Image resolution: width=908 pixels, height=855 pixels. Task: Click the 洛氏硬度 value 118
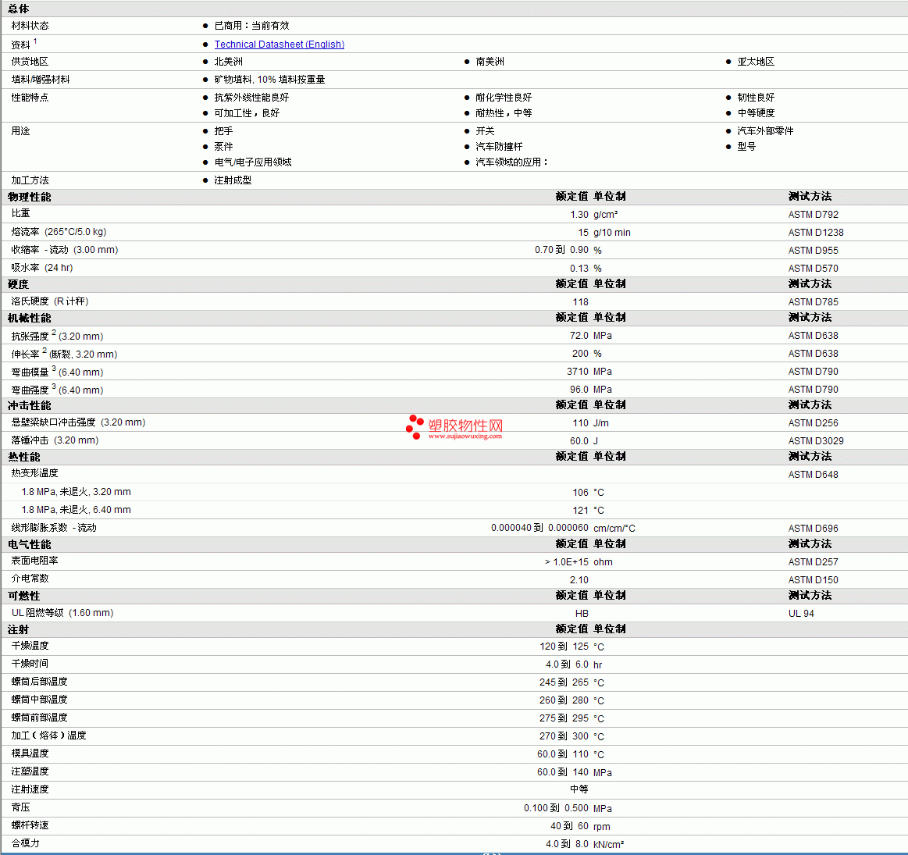point(581,302)
